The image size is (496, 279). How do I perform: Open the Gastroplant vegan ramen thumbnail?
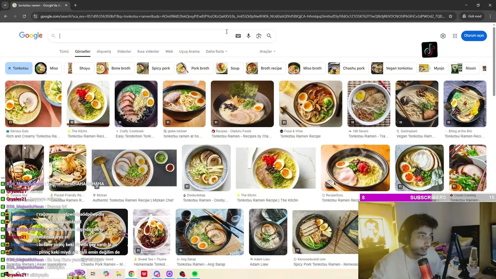point(417,104)
